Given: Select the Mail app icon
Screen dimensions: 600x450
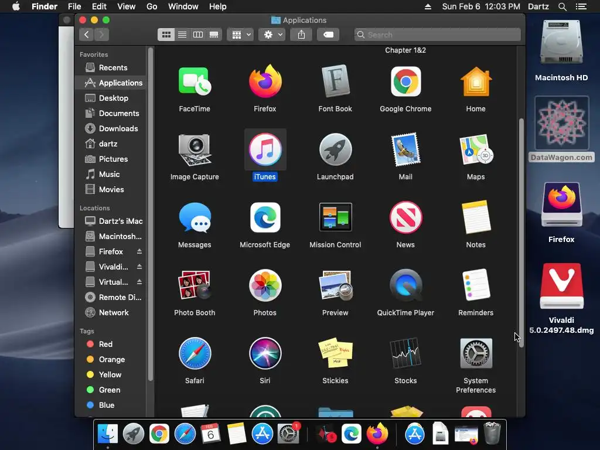Looking at the screenshot, I should [405, 149].
